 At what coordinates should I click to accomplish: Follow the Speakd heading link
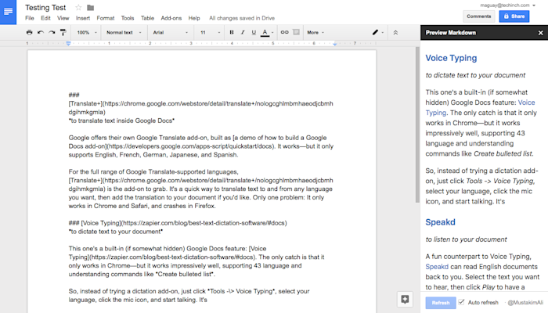440,222
